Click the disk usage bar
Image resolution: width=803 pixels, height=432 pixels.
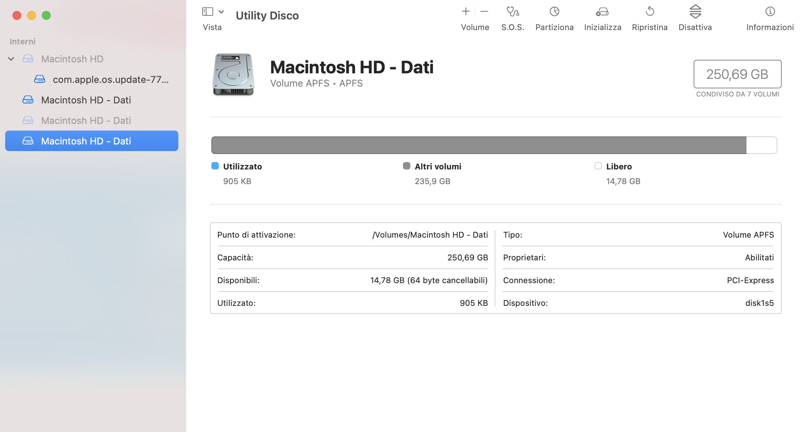click(494, 145)
